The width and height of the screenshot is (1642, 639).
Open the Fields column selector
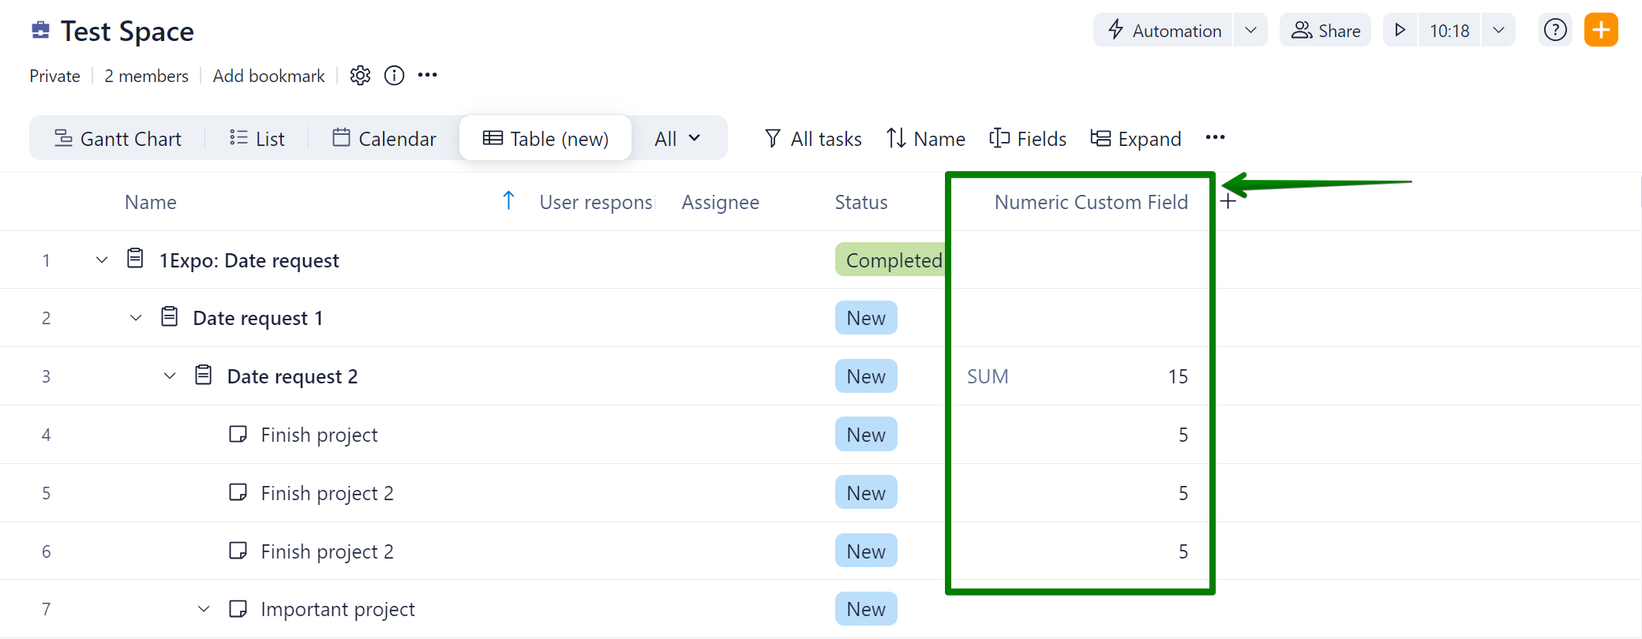[x=1028, y=139]
